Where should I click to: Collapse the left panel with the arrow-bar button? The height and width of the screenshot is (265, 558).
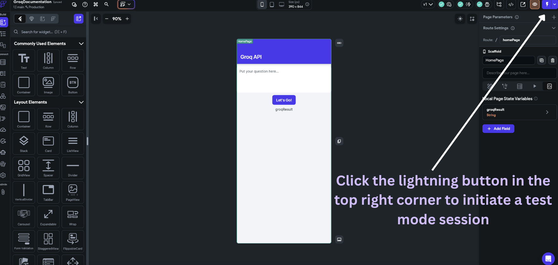pos(96,19)
